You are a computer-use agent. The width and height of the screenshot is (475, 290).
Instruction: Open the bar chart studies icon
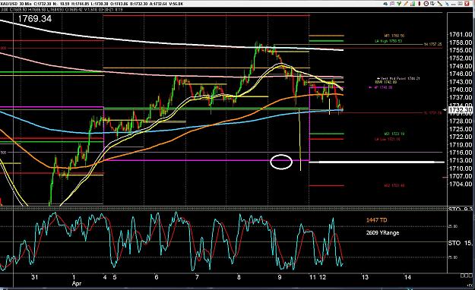coord(412,4)
